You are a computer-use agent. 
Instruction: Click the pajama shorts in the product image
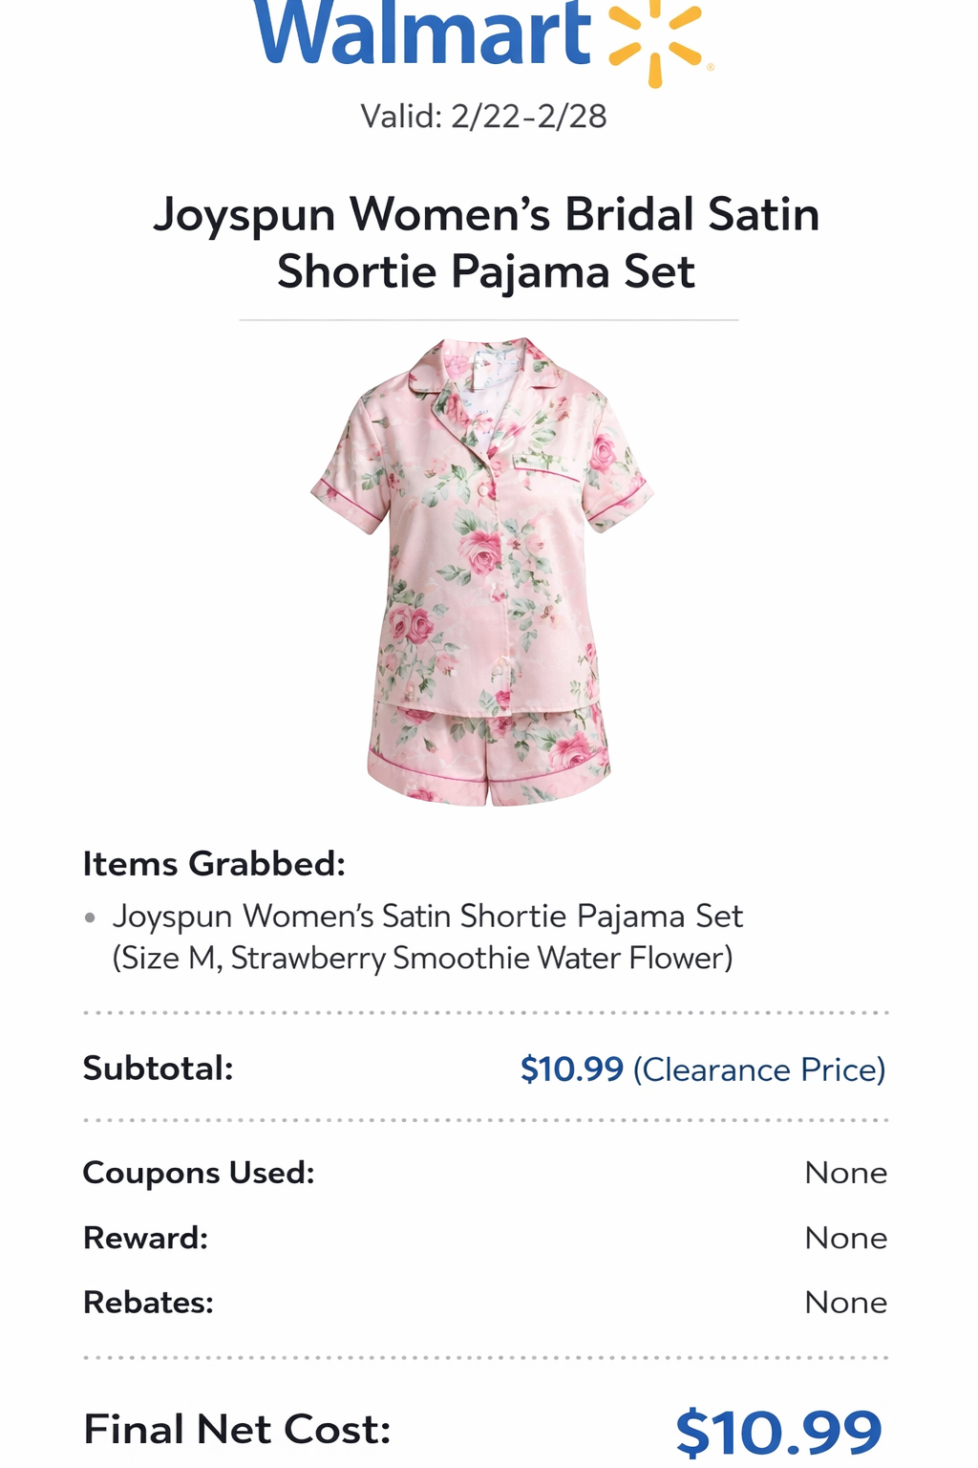point(489,753)
